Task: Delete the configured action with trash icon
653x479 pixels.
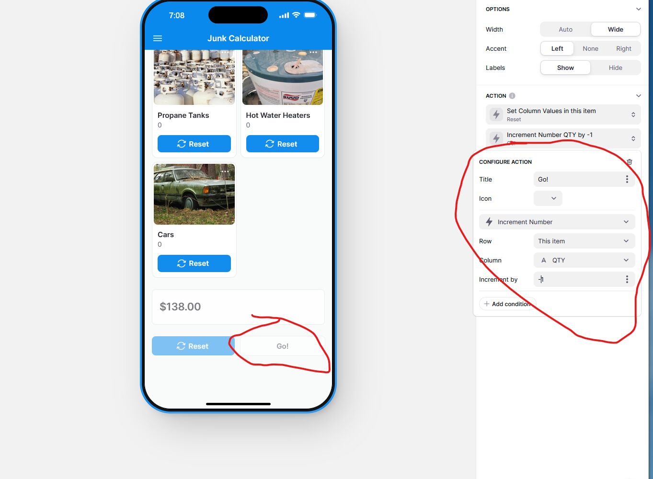Action: coord(630,162)
